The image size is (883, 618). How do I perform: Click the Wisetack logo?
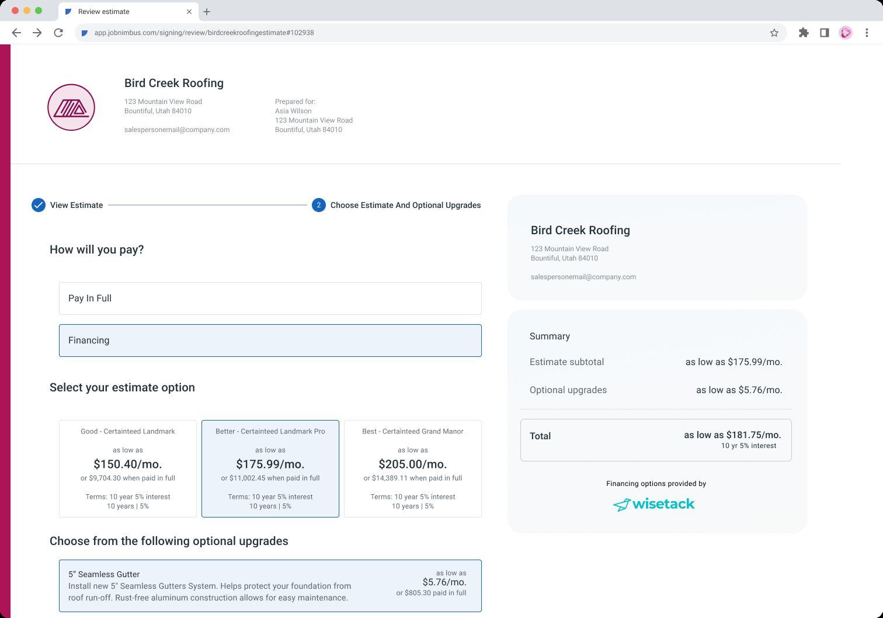click(654, 504)
